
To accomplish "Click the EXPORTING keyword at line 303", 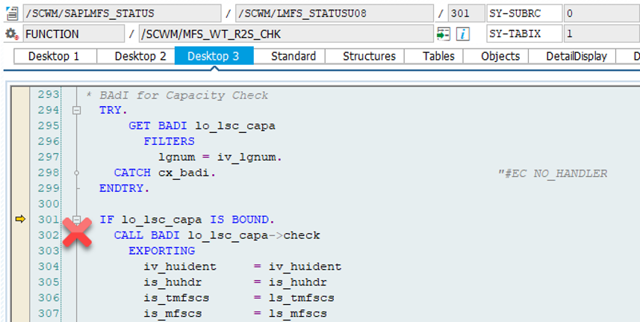I will (x=161, y=251).
